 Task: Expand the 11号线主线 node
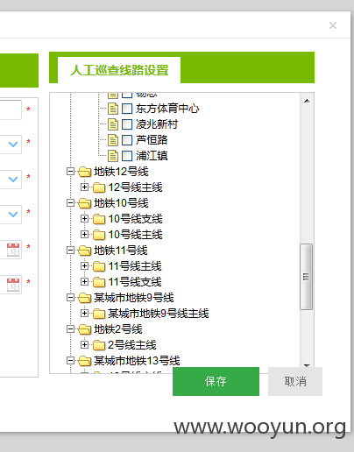tap(84, 266)
